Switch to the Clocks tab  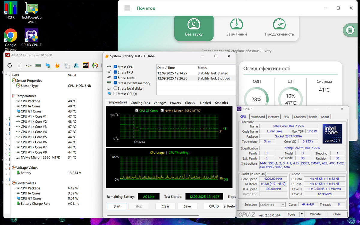[190, 103]
